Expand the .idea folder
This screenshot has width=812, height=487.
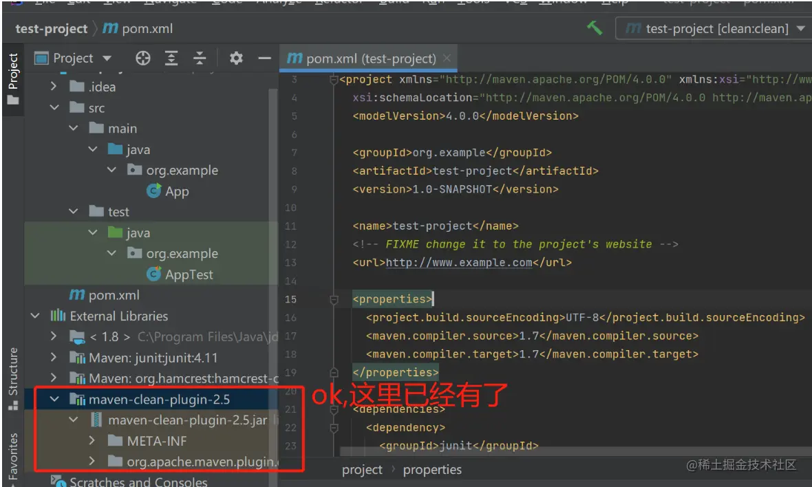pos(54,87)
